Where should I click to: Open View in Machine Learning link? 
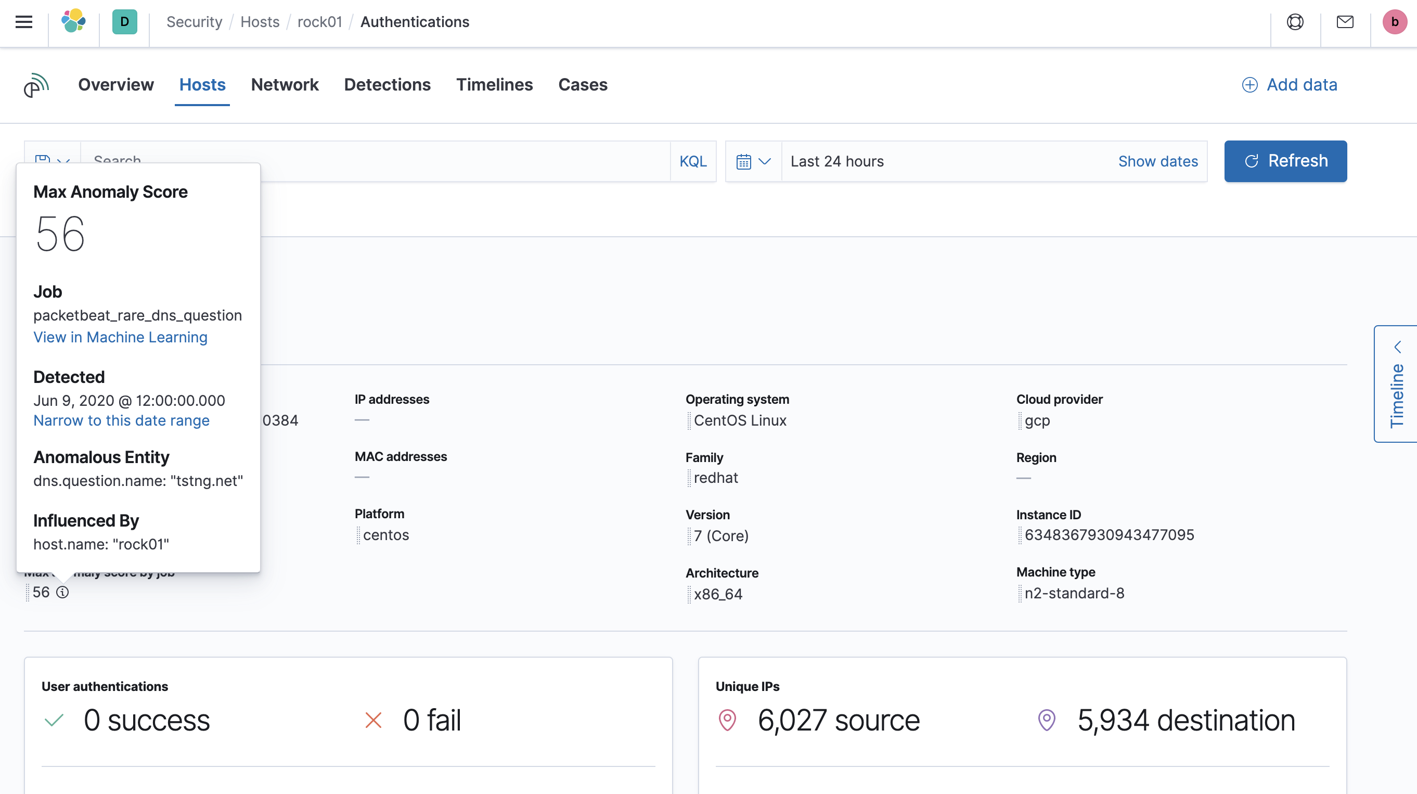click(x=120, y=337)
